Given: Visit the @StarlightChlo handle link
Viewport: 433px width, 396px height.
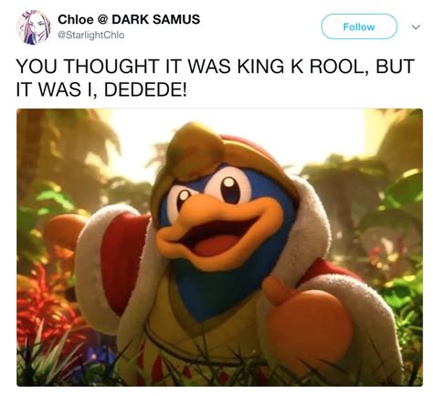Looking at the screenshot, I should tap(91, 36).
